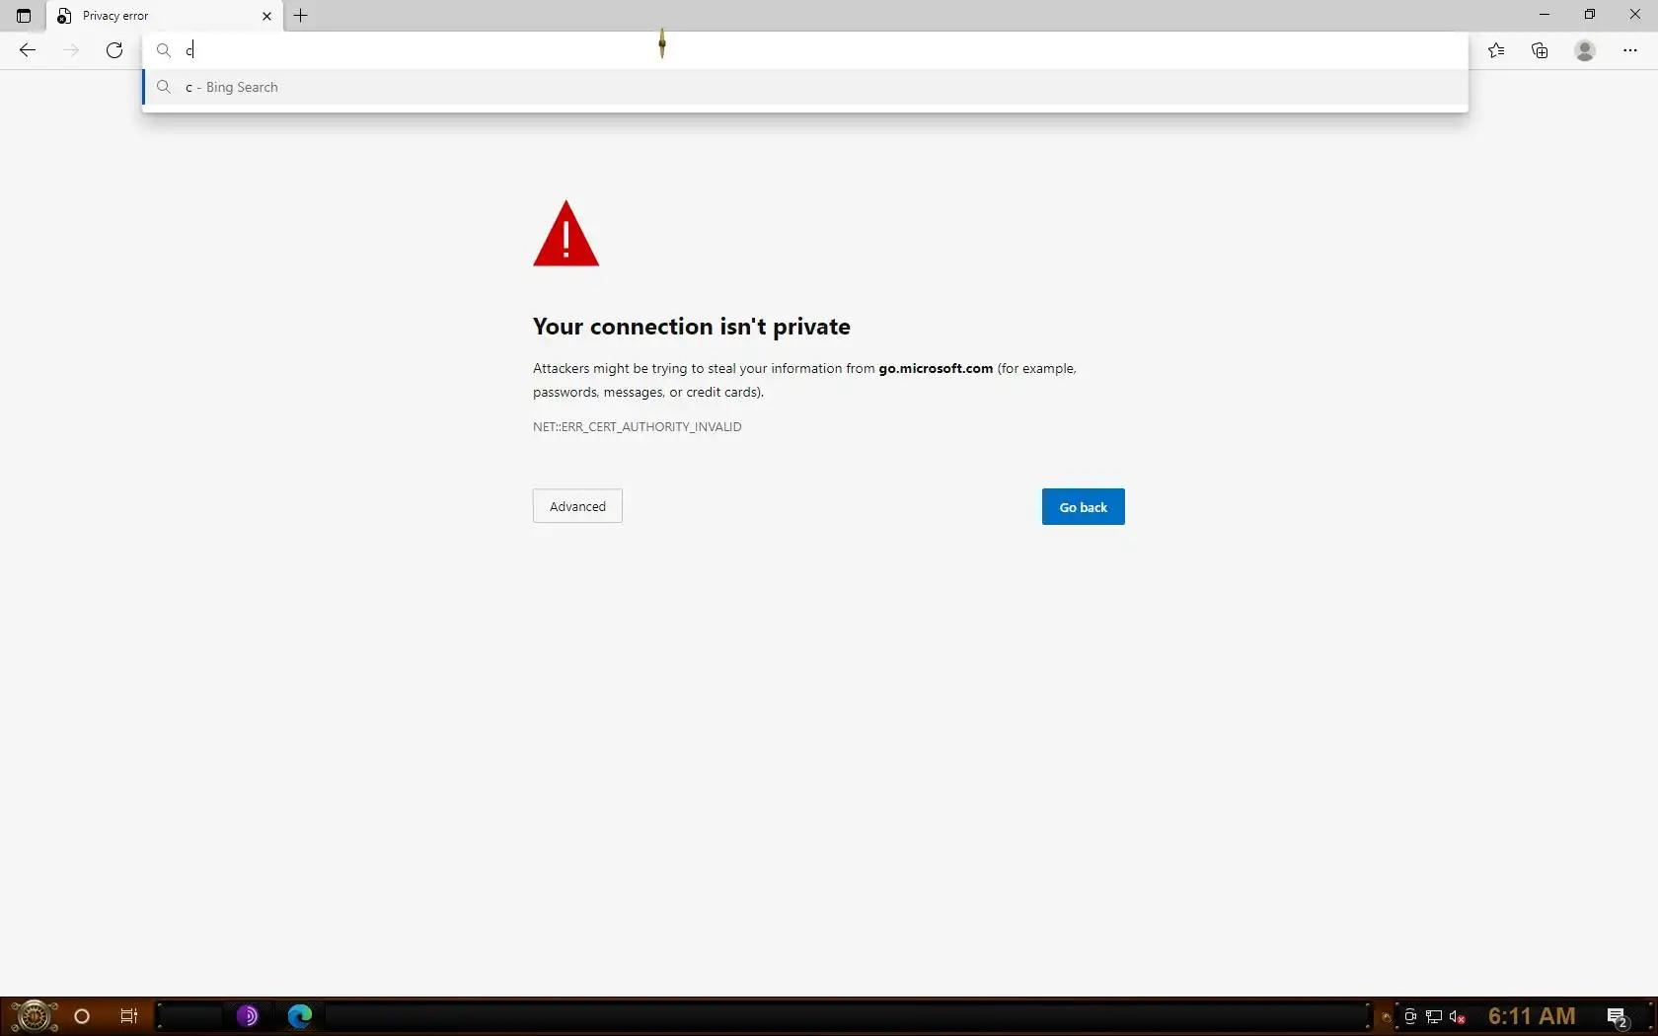Screen dimensions: 1658x1036
Task: Open the tab actions menu icon
Action: (24, 16)
